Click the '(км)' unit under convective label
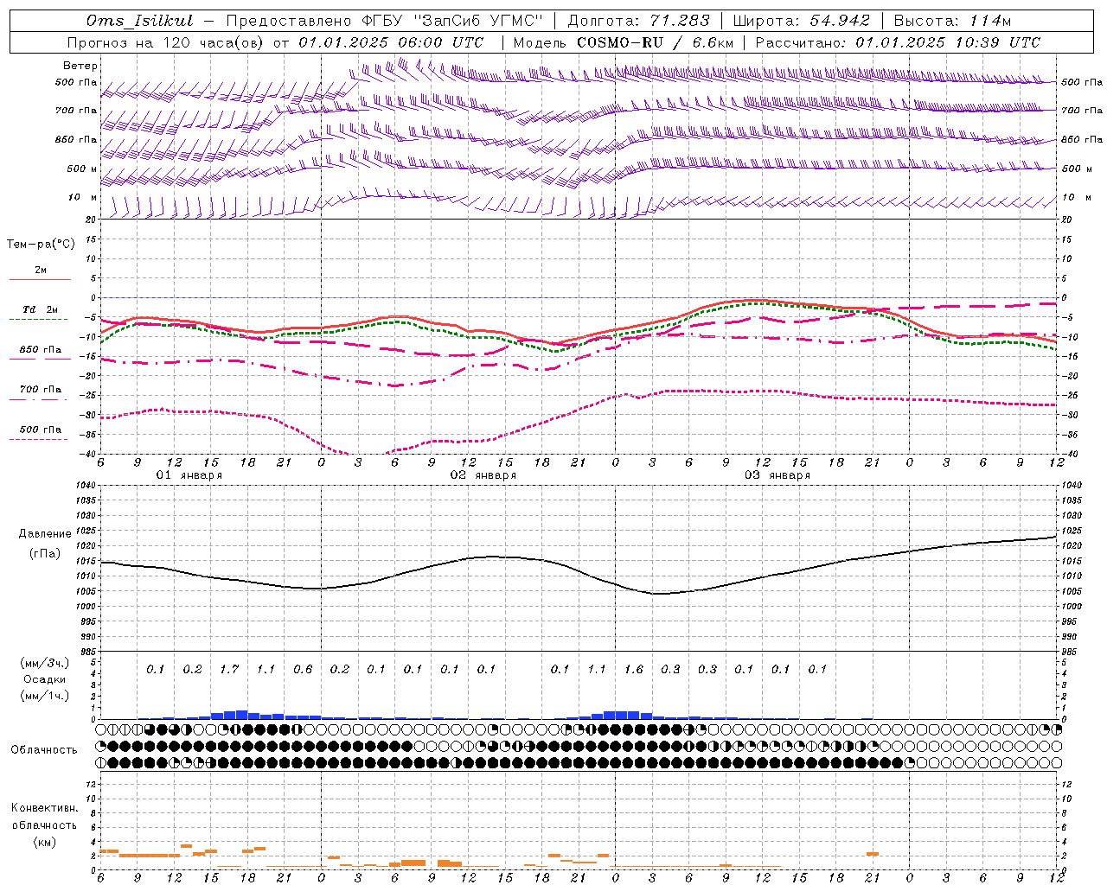The image size is (1107, 885). pyautogui.click(x=44, y=842)
